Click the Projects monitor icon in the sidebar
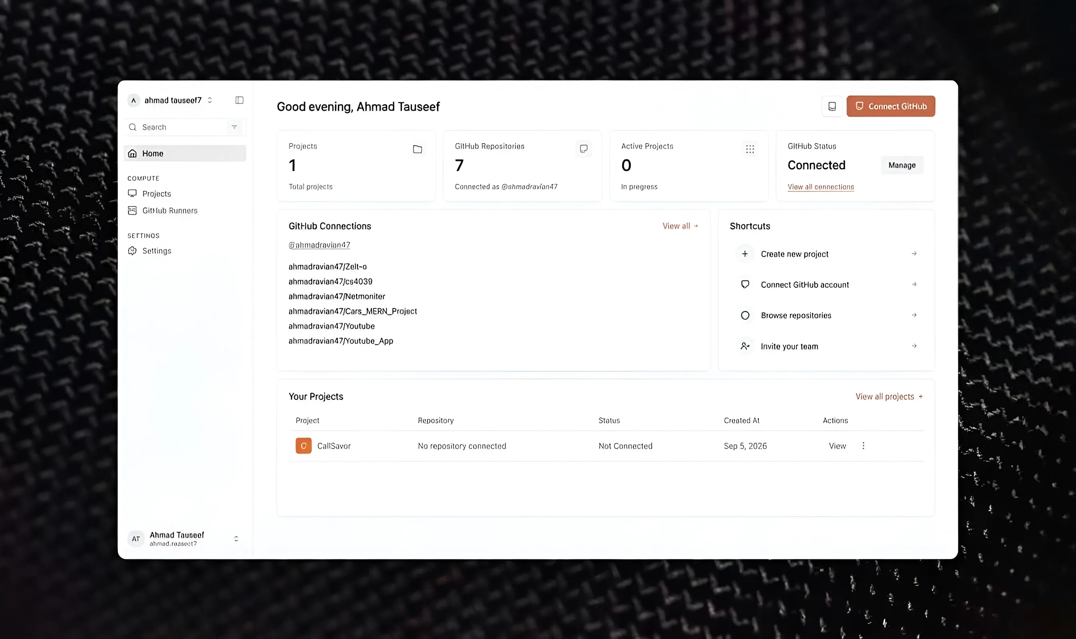The width and height of the screenshot is (1076, 639). point(132,193)
